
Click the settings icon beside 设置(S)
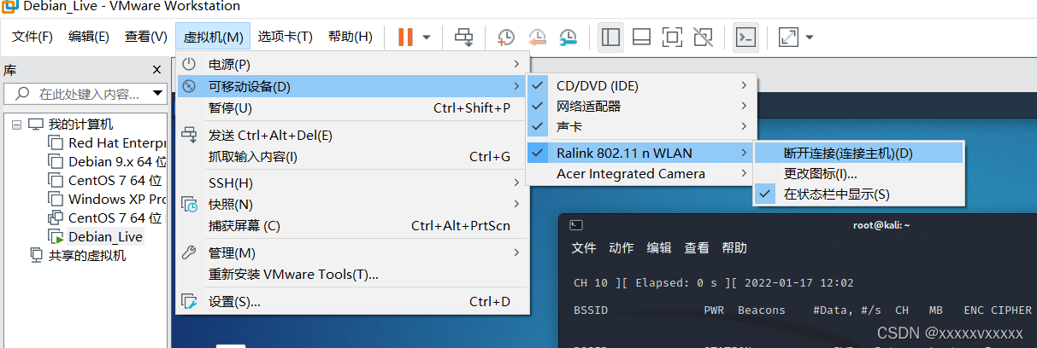coord(190,301)
